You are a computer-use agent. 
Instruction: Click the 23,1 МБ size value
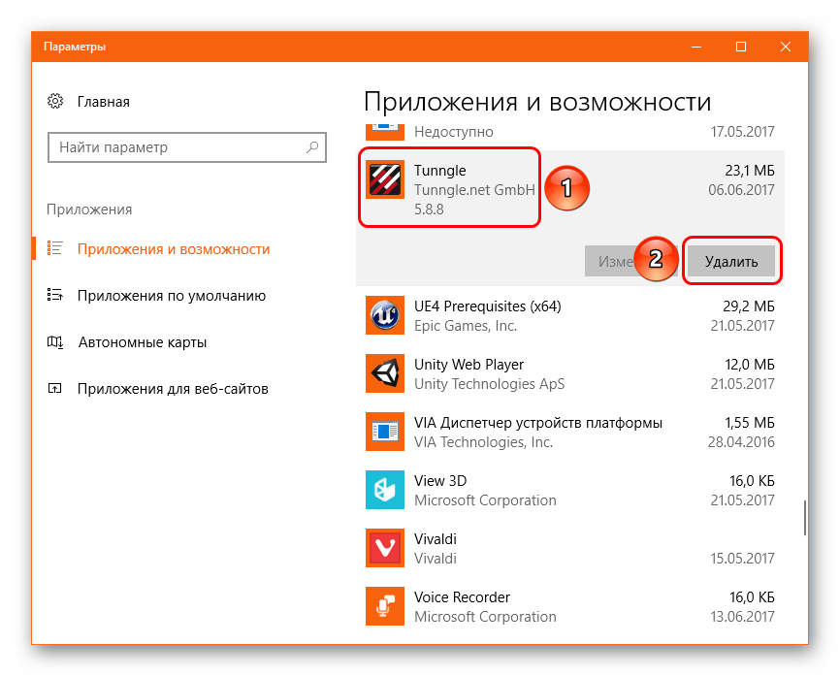(750, 171)
